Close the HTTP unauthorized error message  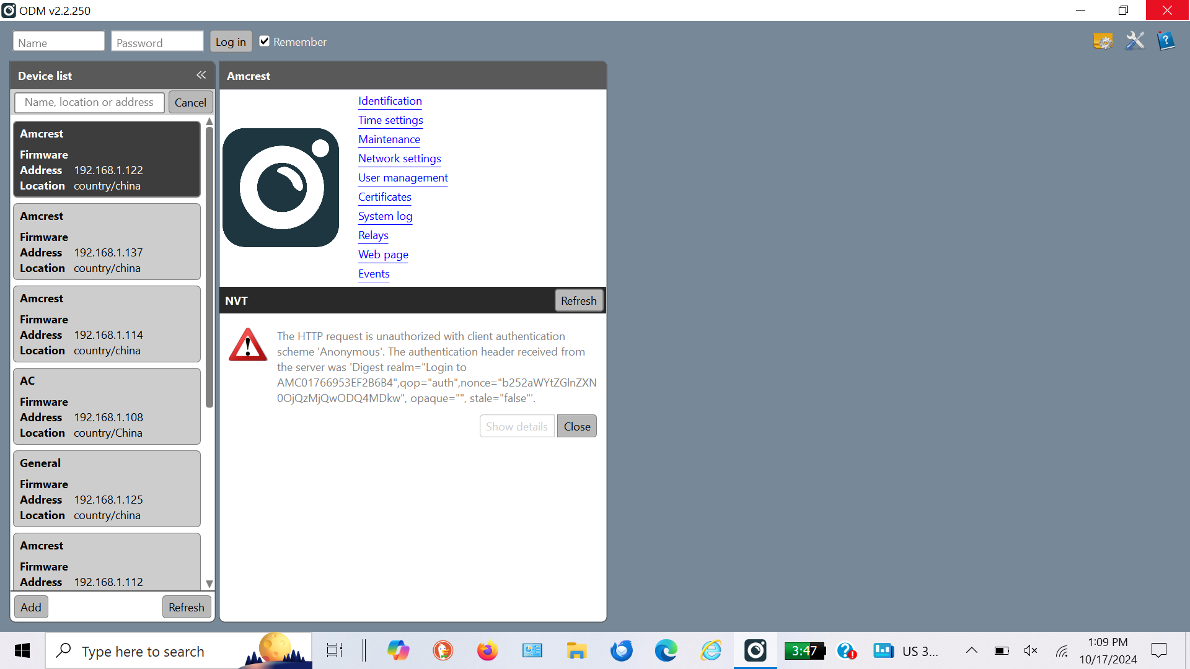[577, 426]
